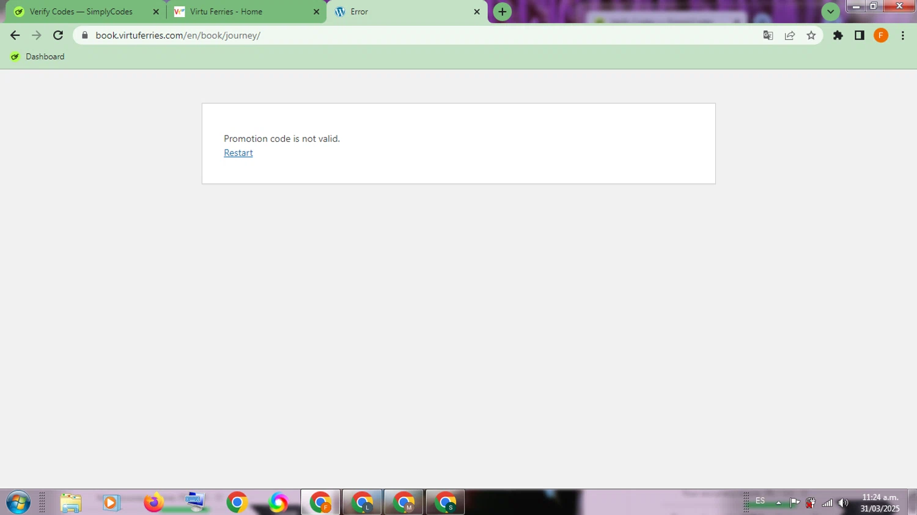Close the Error tab

coord(477,12)
